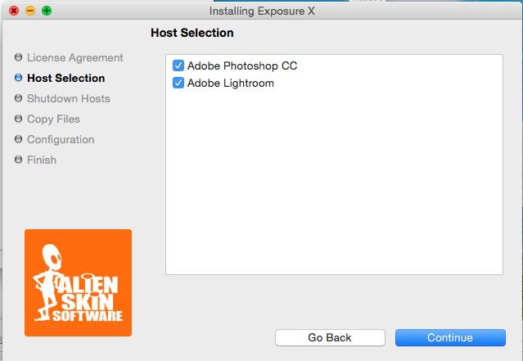This screenshot has width=523, height=361.
Task: Select the Configuration step label
Action: [x=61, y=139]
